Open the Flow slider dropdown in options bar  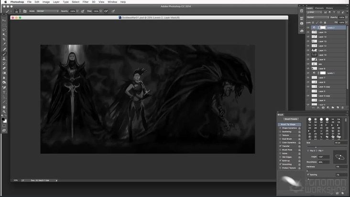click(x=101, y=11)
